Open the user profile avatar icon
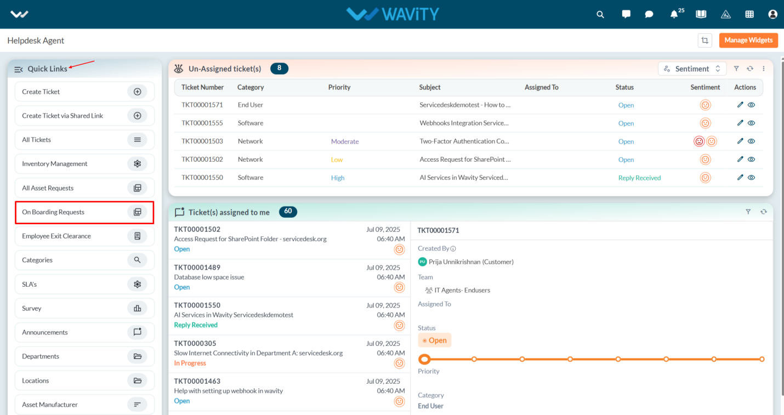This screenshot has width=784, height=415. [x=773, y=14]
